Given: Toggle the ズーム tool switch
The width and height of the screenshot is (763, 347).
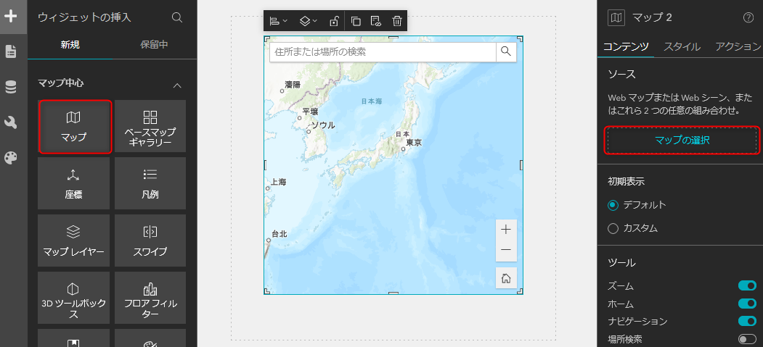Looking at the screenshot, I should pyautogui.click(x=748, y=286).
